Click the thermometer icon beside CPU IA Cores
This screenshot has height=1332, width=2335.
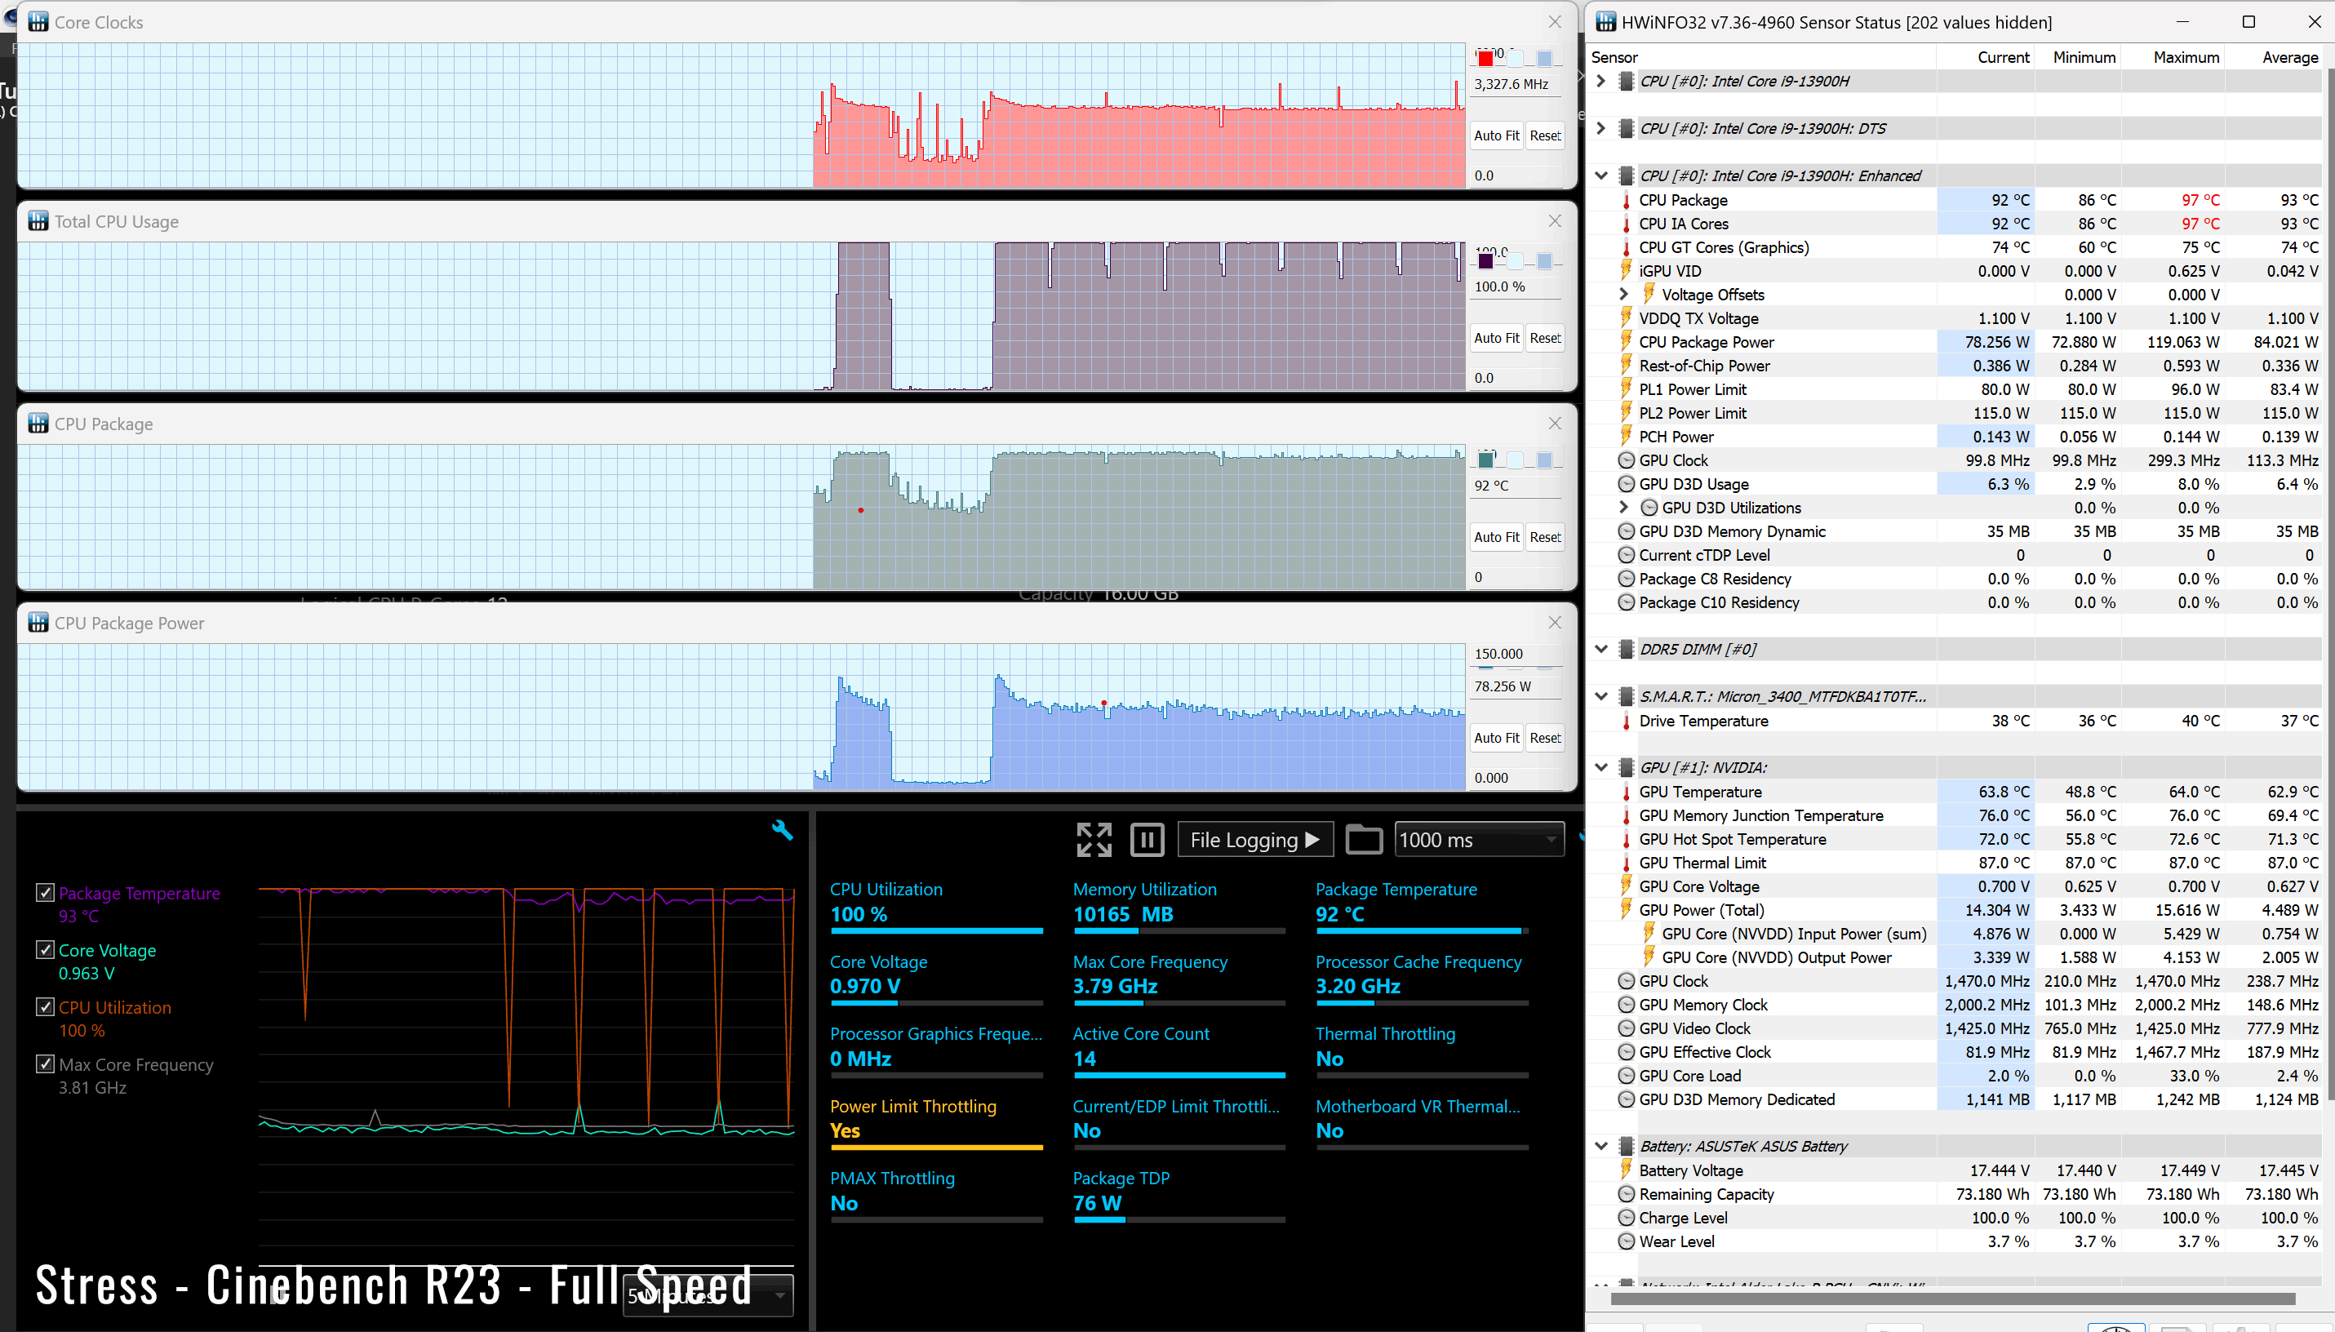point(1627,224)
